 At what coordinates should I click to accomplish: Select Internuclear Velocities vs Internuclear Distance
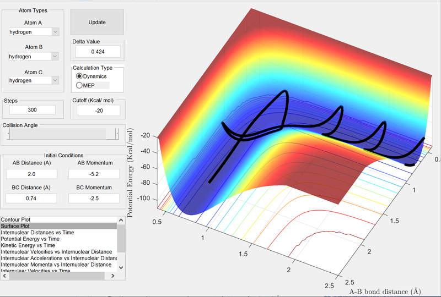[58, 252]
